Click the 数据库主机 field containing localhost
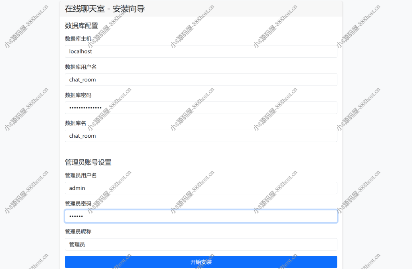This screenshot has height=269, width=412. click(x=201, y=51)
